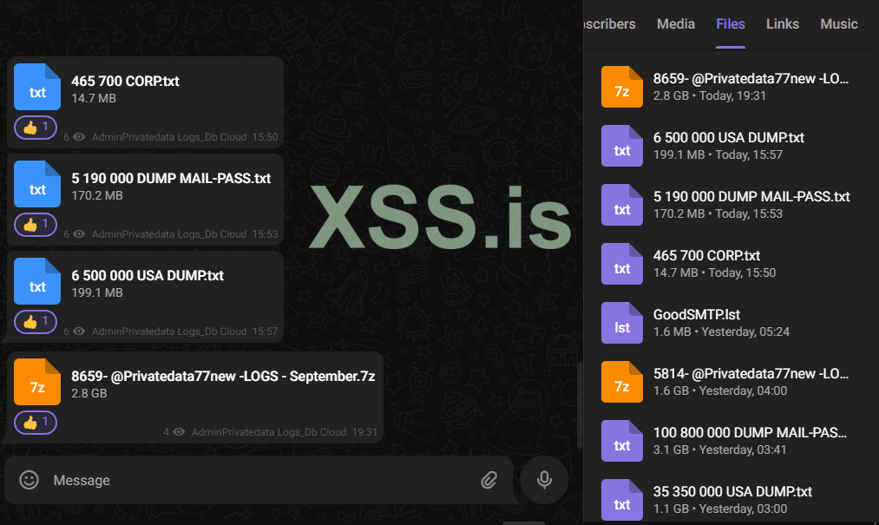Screen dimensions: 879x525
Task: Click the 15:57 message timestamp
Action: tap(266, 331)
